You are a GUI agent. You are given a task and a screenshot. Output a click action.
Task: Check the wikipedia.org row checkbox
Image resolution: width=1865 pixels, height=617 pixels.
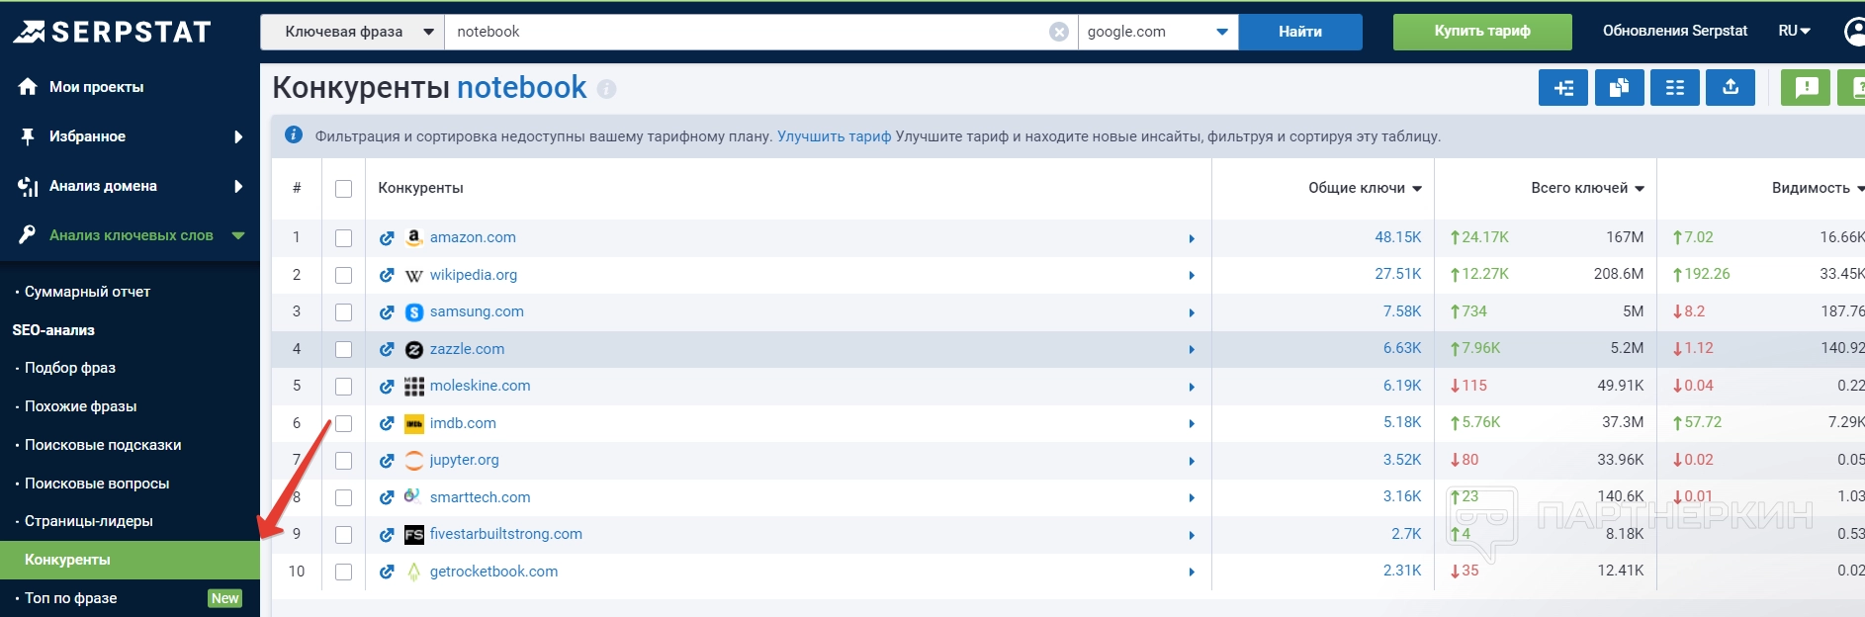coord(343,275)
